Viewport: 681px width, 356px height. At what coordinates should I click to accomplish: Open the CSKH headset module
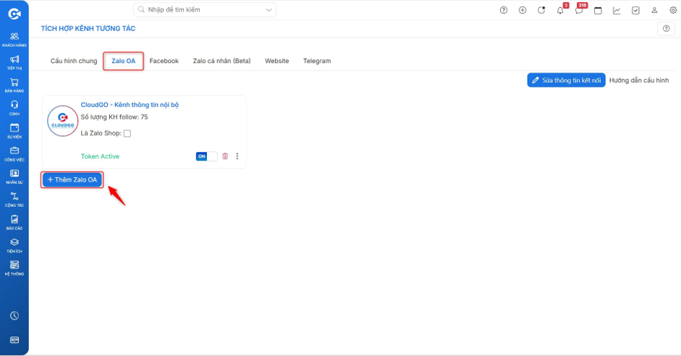(14, 108)
